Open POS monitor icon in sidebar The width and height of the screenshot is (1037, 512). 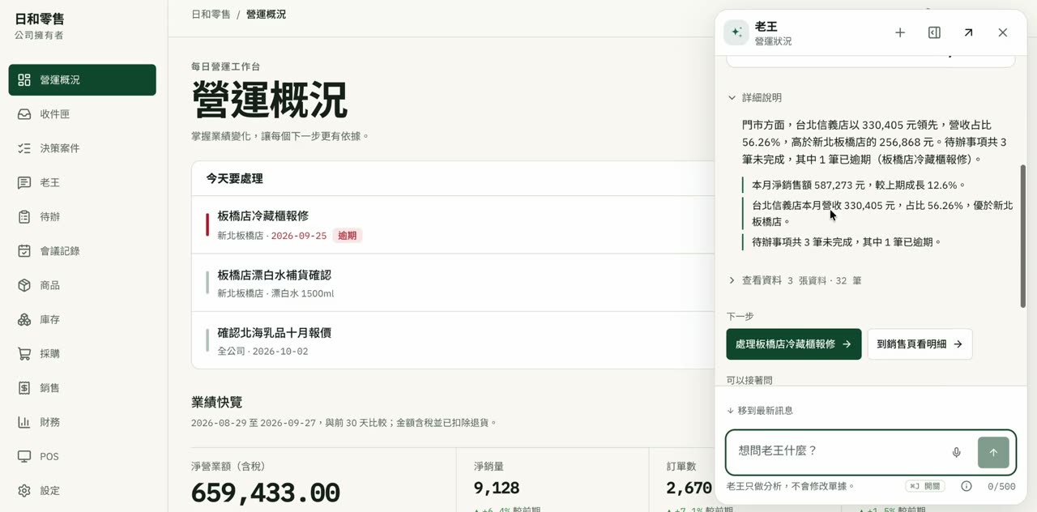click(24, 457)
